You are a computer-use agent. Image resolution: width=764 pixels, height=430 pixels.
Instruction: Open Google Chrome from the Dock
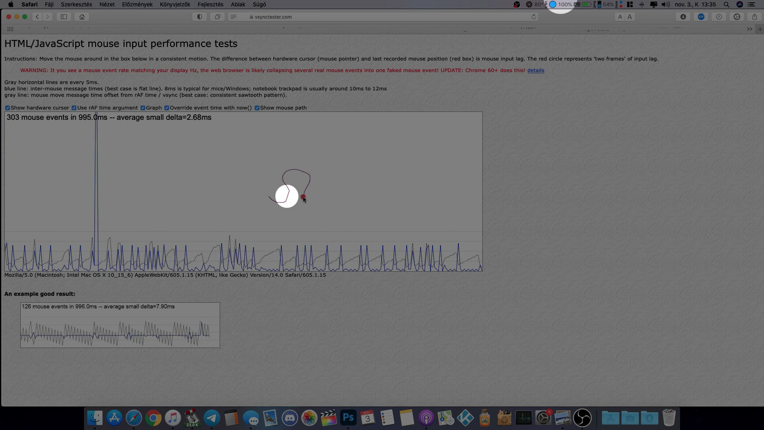153,418
